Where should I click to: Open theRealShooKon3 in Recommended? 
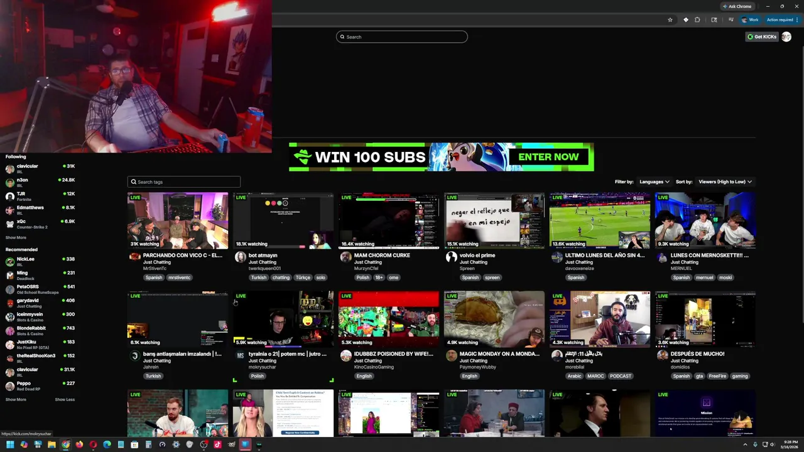coord(40,358)
